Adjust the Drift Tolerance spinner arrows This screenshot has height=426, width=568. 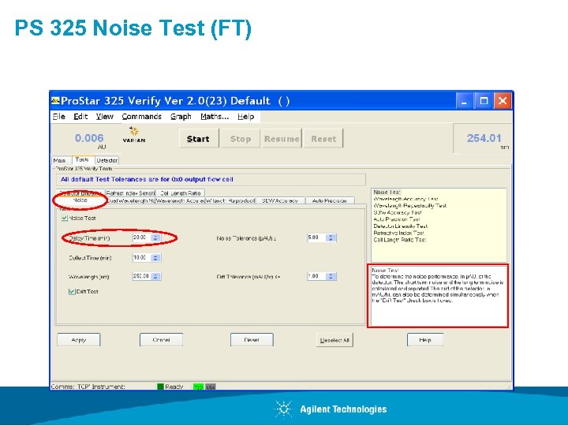tap(331, 276)
